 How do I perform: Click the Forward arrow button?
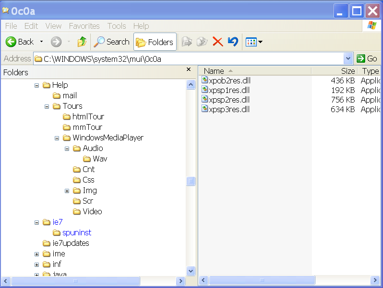click(x=56, y=42)
